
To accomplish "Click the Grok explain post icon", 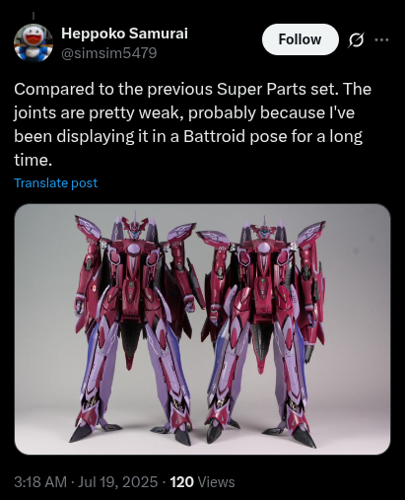I will (356, 40).
